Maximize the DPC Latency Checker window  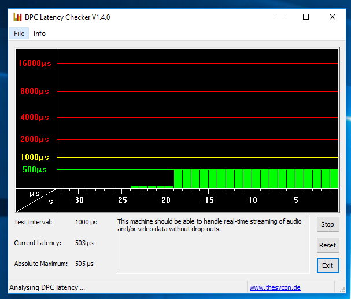point(306,17)
